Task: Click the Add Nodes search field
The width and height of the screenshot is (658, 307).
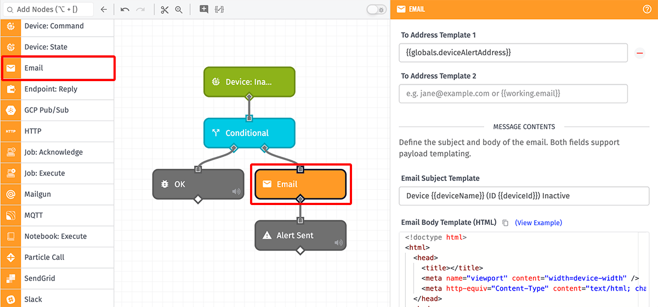Action: point(48,9)
